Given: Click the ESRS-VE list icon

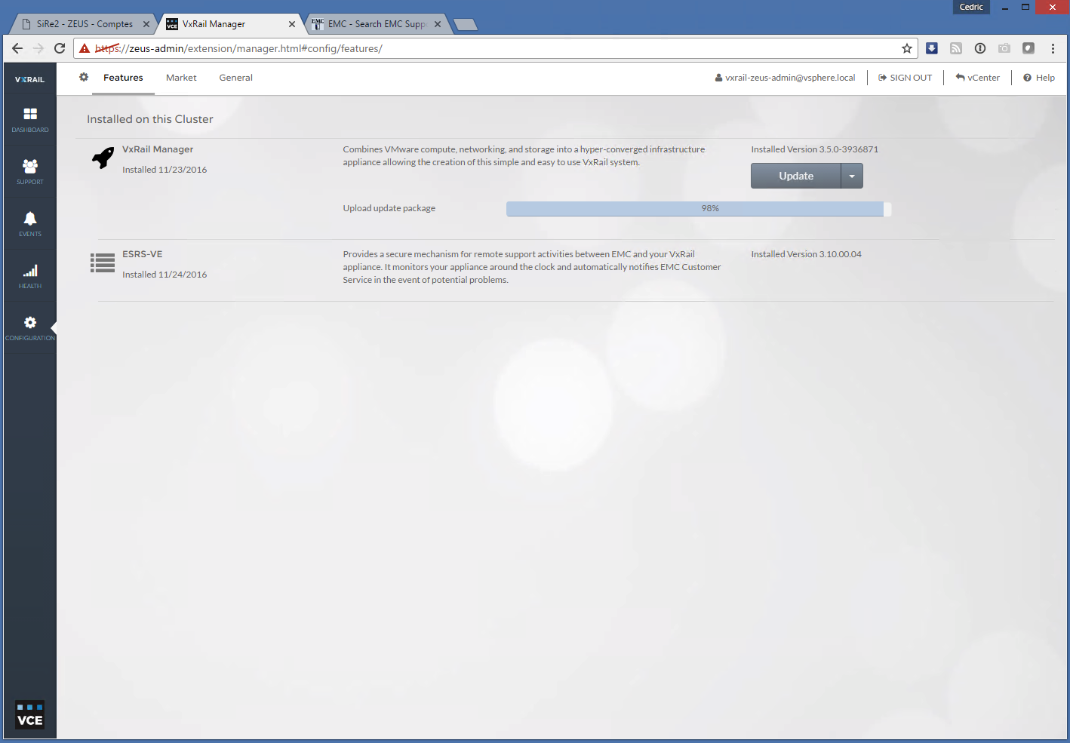Looking at the screenshot, I should [x=103, y=263].
